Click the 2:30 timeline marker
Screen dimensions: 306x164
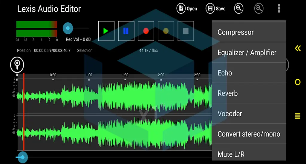(x=197, y=75)
